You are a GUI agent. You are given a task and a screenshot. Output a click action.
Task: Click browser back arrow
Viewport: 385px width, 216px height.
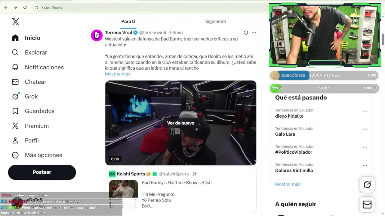[6, 7]
